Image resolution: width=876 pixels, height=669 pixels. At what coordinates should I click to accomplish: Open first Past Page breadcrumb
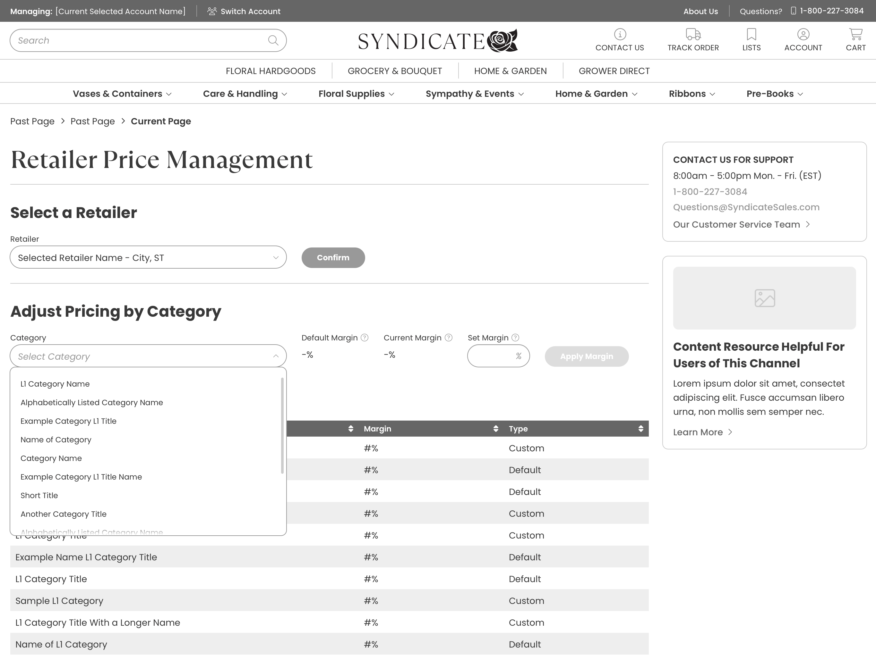[32, 121]
